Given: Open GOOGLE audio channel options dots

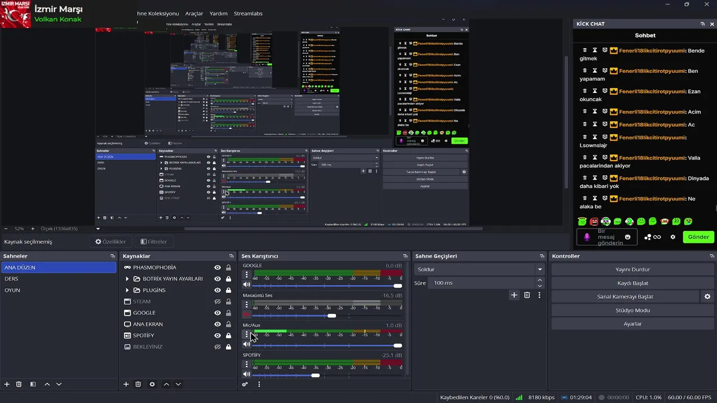Looking at the screenshot, I should click(x=246, y=274).
